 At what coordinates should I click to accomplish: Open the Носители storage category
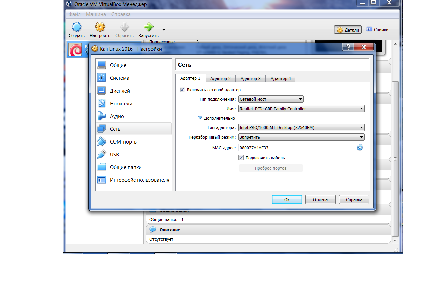point(121,104)
